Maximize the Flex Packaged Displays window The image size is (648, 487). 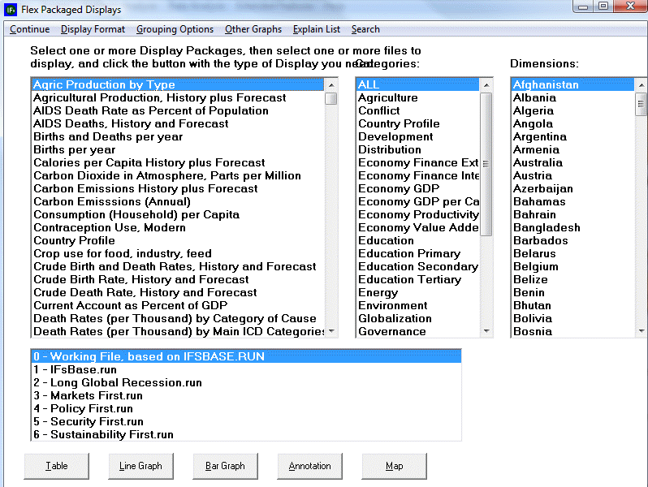[x=603, y=6]
